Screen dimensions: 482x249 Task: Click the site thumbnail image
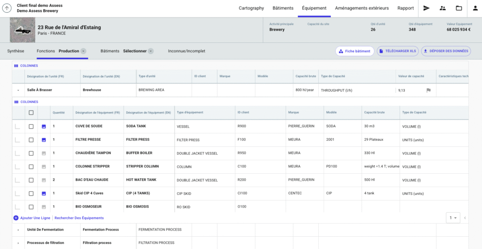tap(22, 30)
